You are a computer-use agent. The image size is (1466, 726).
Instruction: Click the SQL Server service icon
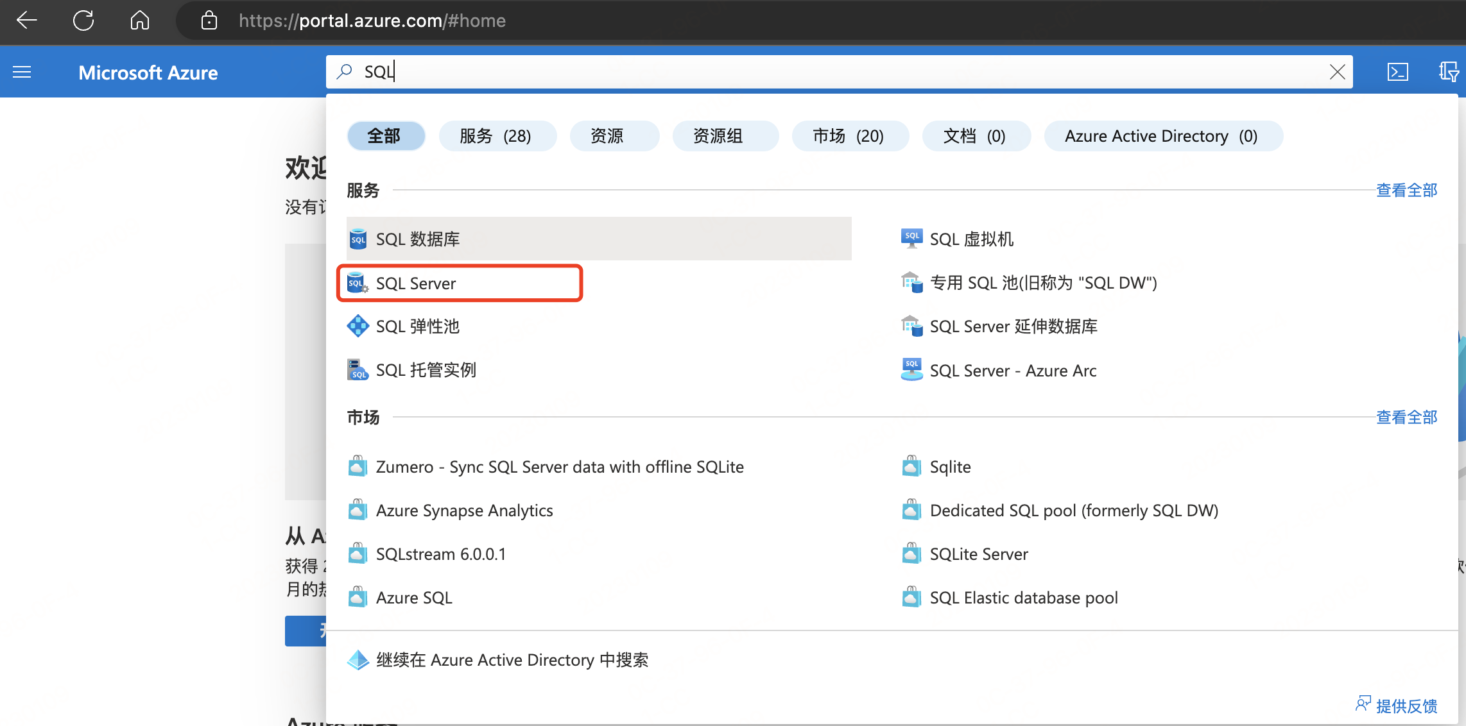click(358, 283)
